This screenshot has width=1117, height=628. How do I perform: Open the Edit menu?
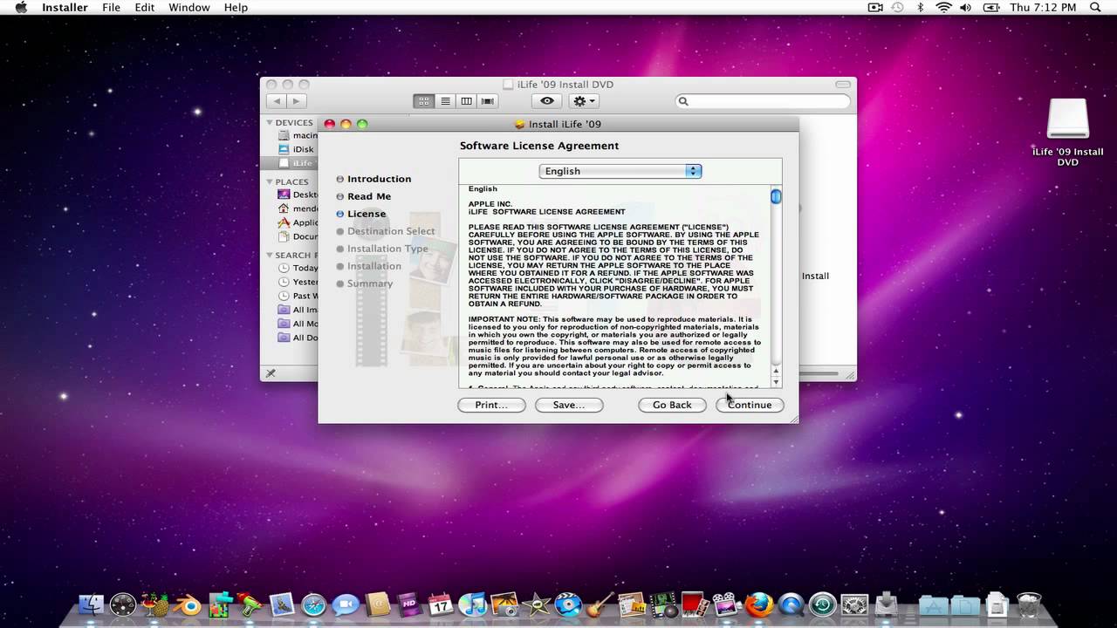tap(145, 7)
